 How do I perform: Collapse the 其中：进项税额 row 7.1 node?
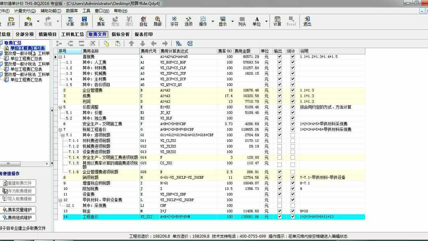[63, 135]
